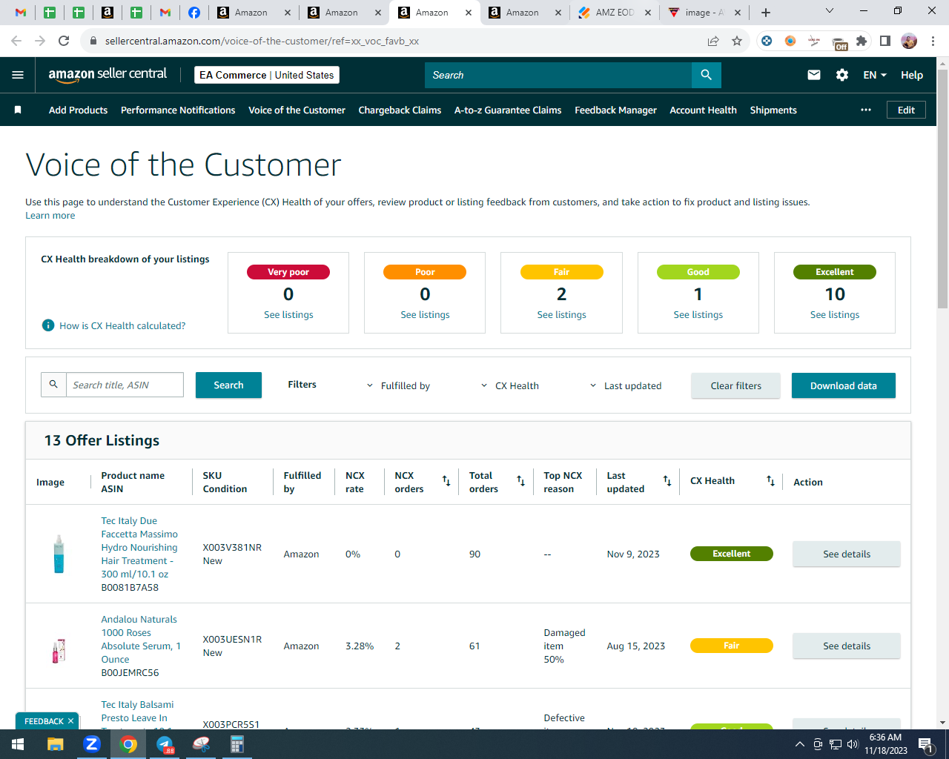Open the Learn more link

point(50,216)
